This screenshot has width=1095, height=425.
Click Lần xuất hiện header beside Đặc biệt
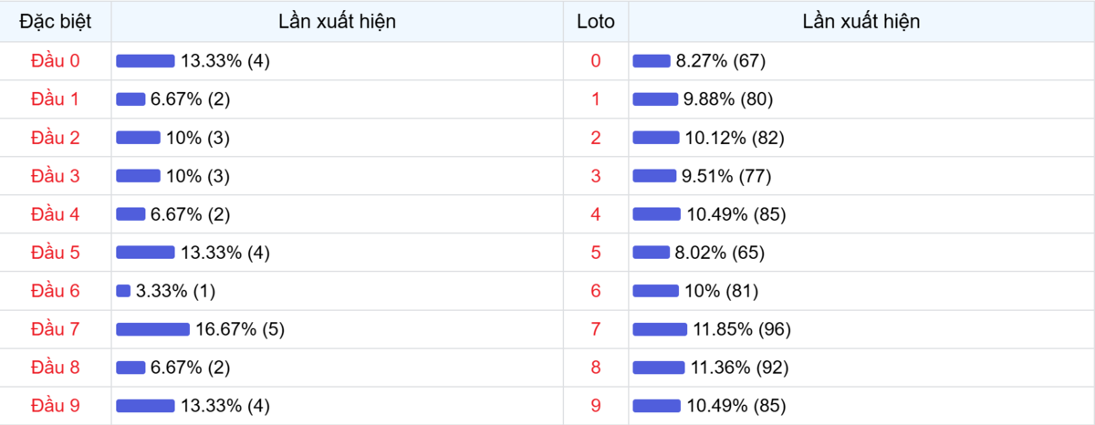point(338,22)
